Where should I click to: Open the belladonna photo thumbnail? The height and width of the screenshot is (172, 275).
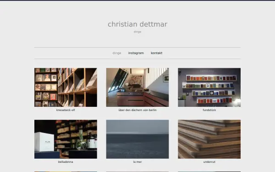pos(66,139)
